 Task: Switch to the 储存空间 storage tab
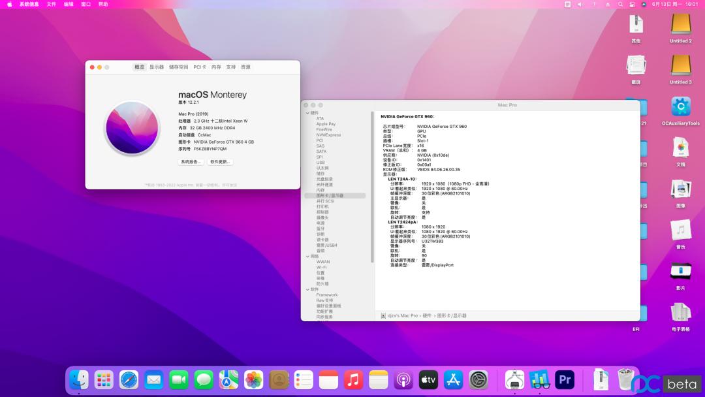(x=178, y=67)
